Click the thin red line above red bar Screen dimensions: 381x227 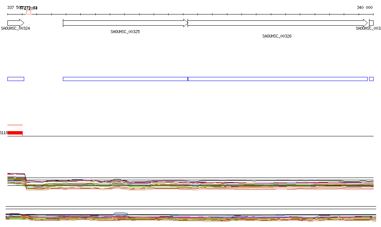pyautogui.click(x=15, y=125)
